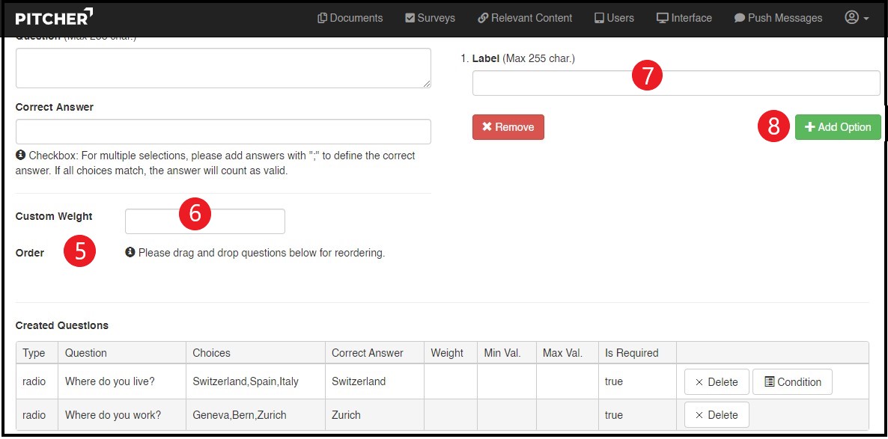Image resolution: width=888 pixels, height=439 pixels.
Task: Click the Pitcher logo in navbar
Action: click(x=54, y=17)
